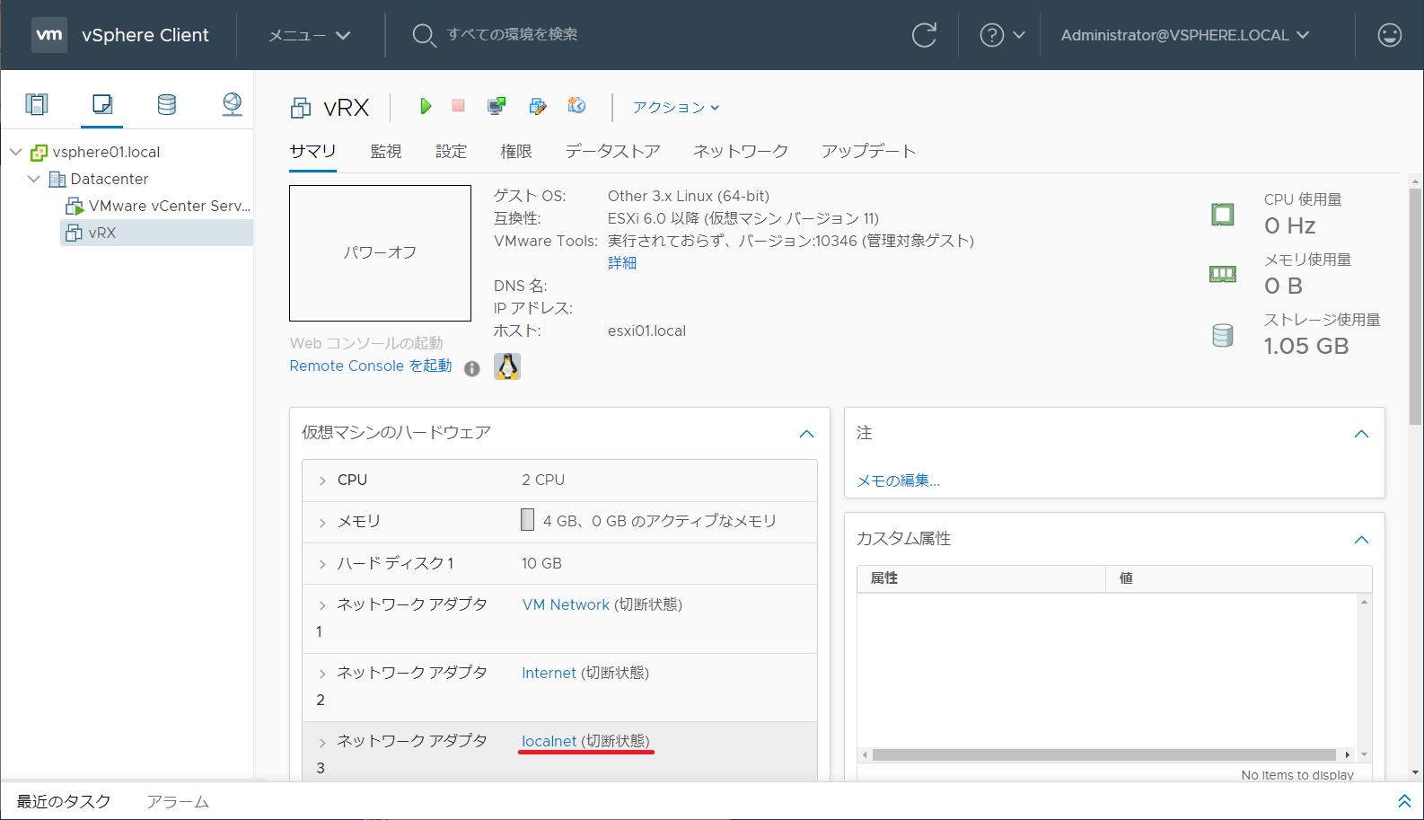Collapse the 仮想マシンのハードウェア panel
This screenshot has height=820, width=1424.
(806, 434)
